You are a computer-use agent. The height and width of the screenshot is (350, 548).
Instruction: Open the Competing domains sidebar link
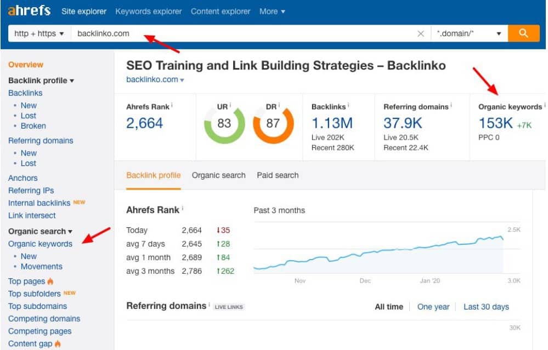[44, 319]
